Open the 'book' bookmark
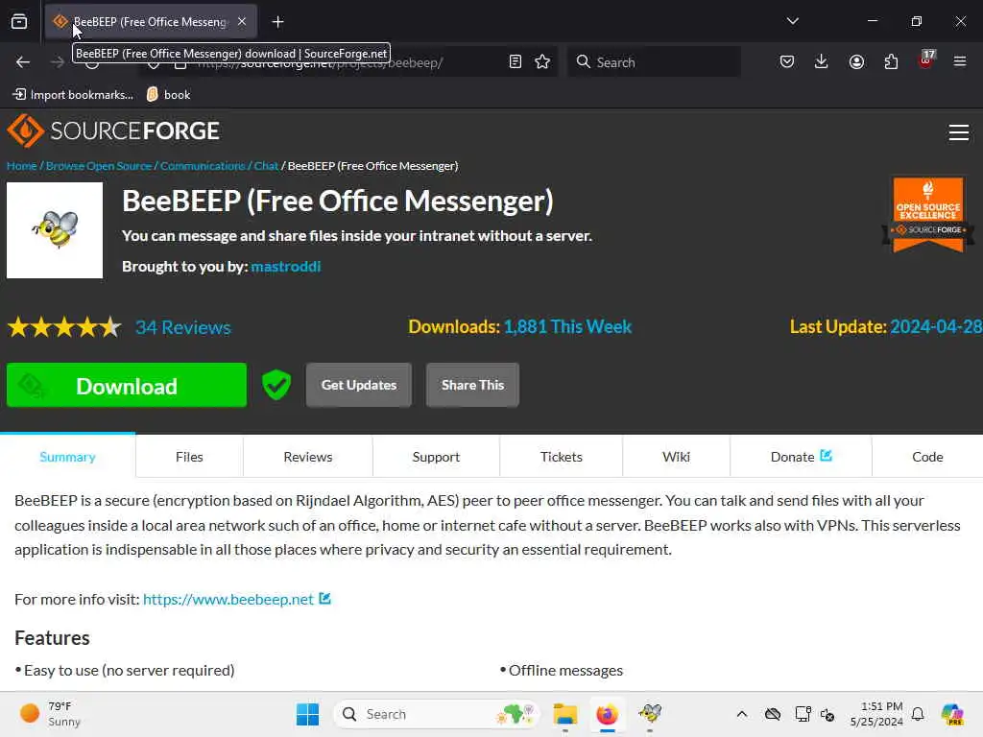983x737 pixels. (x=168, y=95)
